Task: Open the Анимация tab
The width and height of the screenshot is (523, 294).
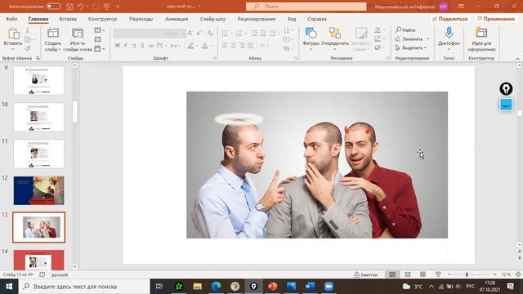Action: tap(177, 19)
